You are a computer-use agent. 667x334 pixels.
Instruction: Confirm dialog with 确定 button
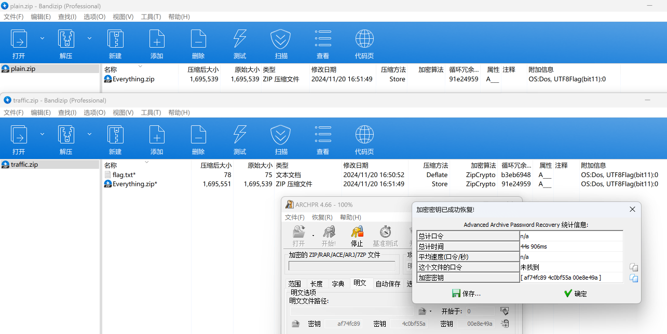pos(575,294)
